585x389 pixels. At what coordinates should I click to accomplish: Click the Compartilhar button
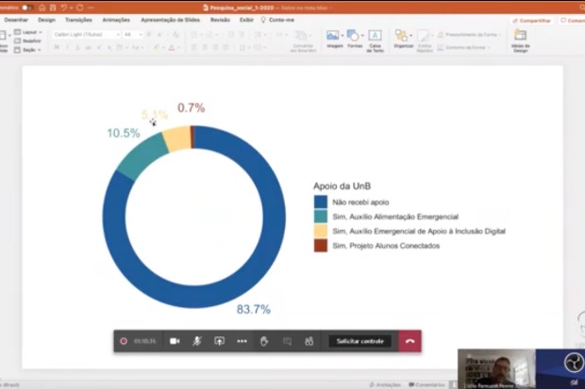532,21
